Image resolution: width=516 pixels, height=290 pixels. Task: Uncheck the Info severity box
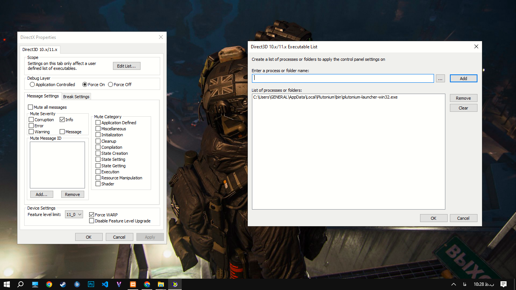[x=62, y=120]
